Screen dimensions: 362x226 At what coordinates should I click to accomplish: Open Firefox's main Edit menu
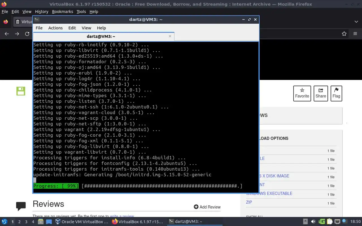pos(15,12)
